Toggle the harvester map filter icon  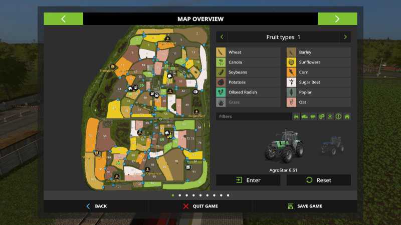(305, 116)
